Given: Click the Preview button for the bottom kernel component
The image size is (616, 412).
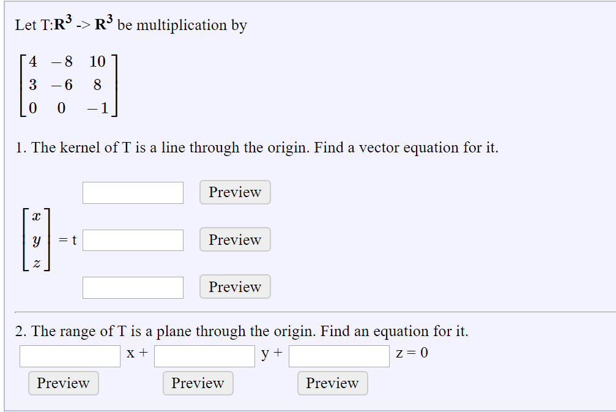Looking at the screenshot, I should [234, 287].
